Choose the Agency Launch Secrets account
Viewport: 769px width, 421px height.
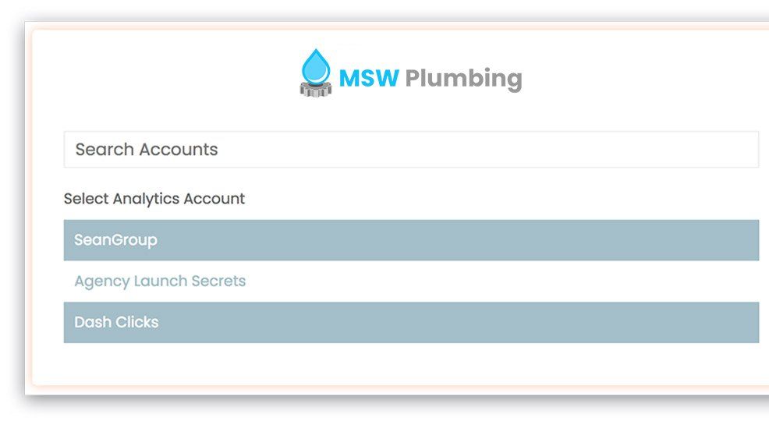click(x=411, y=281)
